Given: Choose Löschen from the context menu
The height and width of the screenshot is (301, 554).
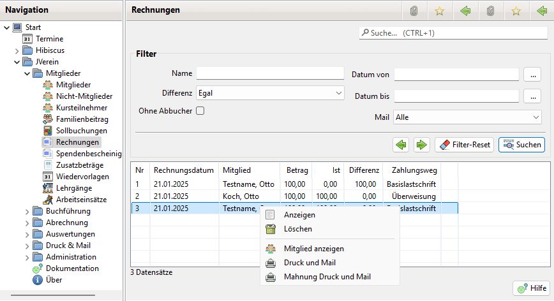Looking at the screenshot, I should tap(297, 229).
